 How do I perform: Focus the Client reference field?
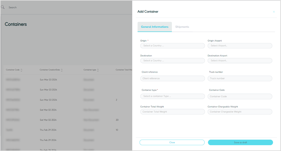click(173, 78)
